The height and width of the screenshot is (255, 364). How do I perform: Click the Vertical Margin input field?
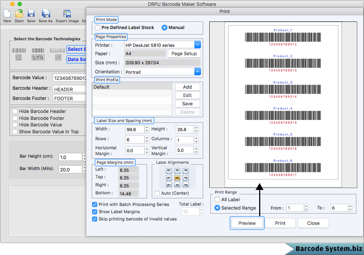point(185,150)
